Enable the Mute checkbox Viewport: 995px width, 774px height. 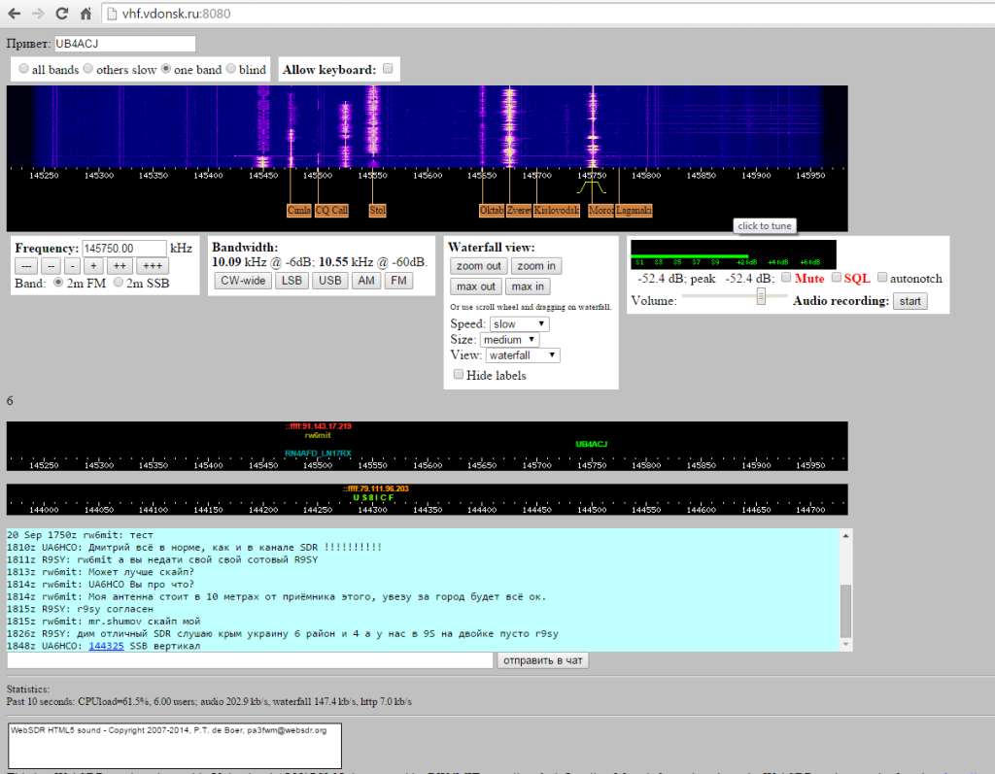point(786,277)
